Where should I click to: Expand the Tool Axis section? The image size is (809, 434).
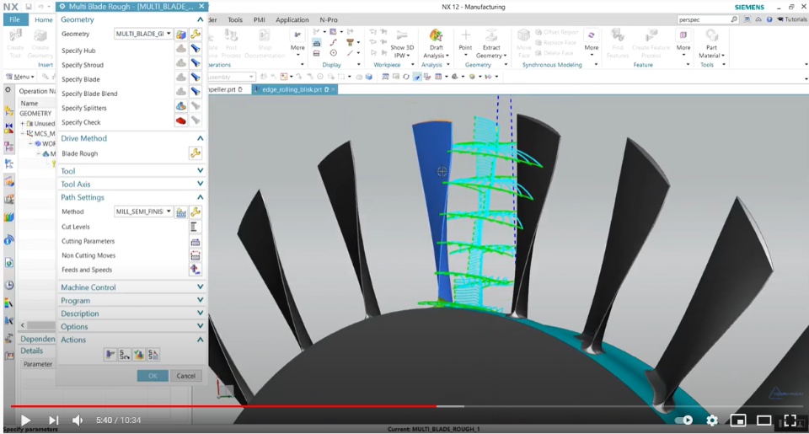201,184
